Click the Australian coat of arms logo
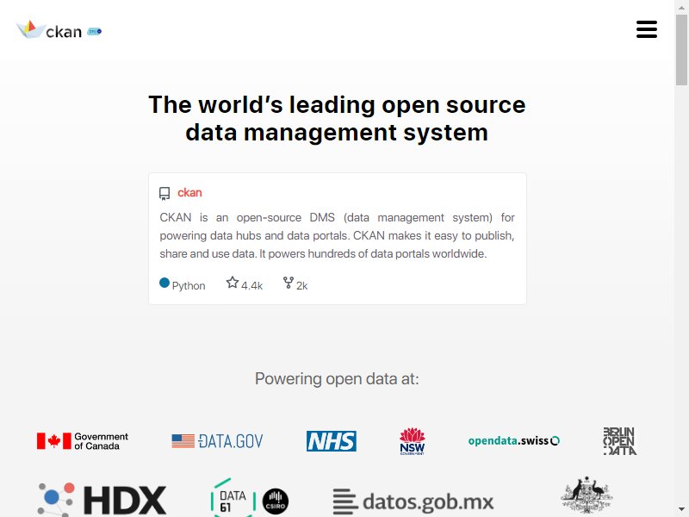The image size is (689, 517). 587,495
